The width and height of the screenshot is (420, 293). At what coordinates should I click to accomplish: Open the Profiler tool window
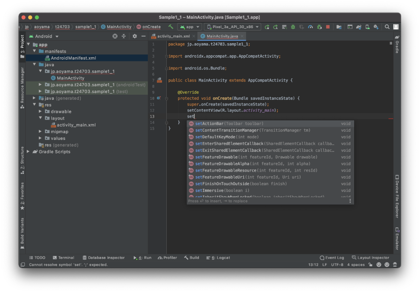(x=167, y=258)
